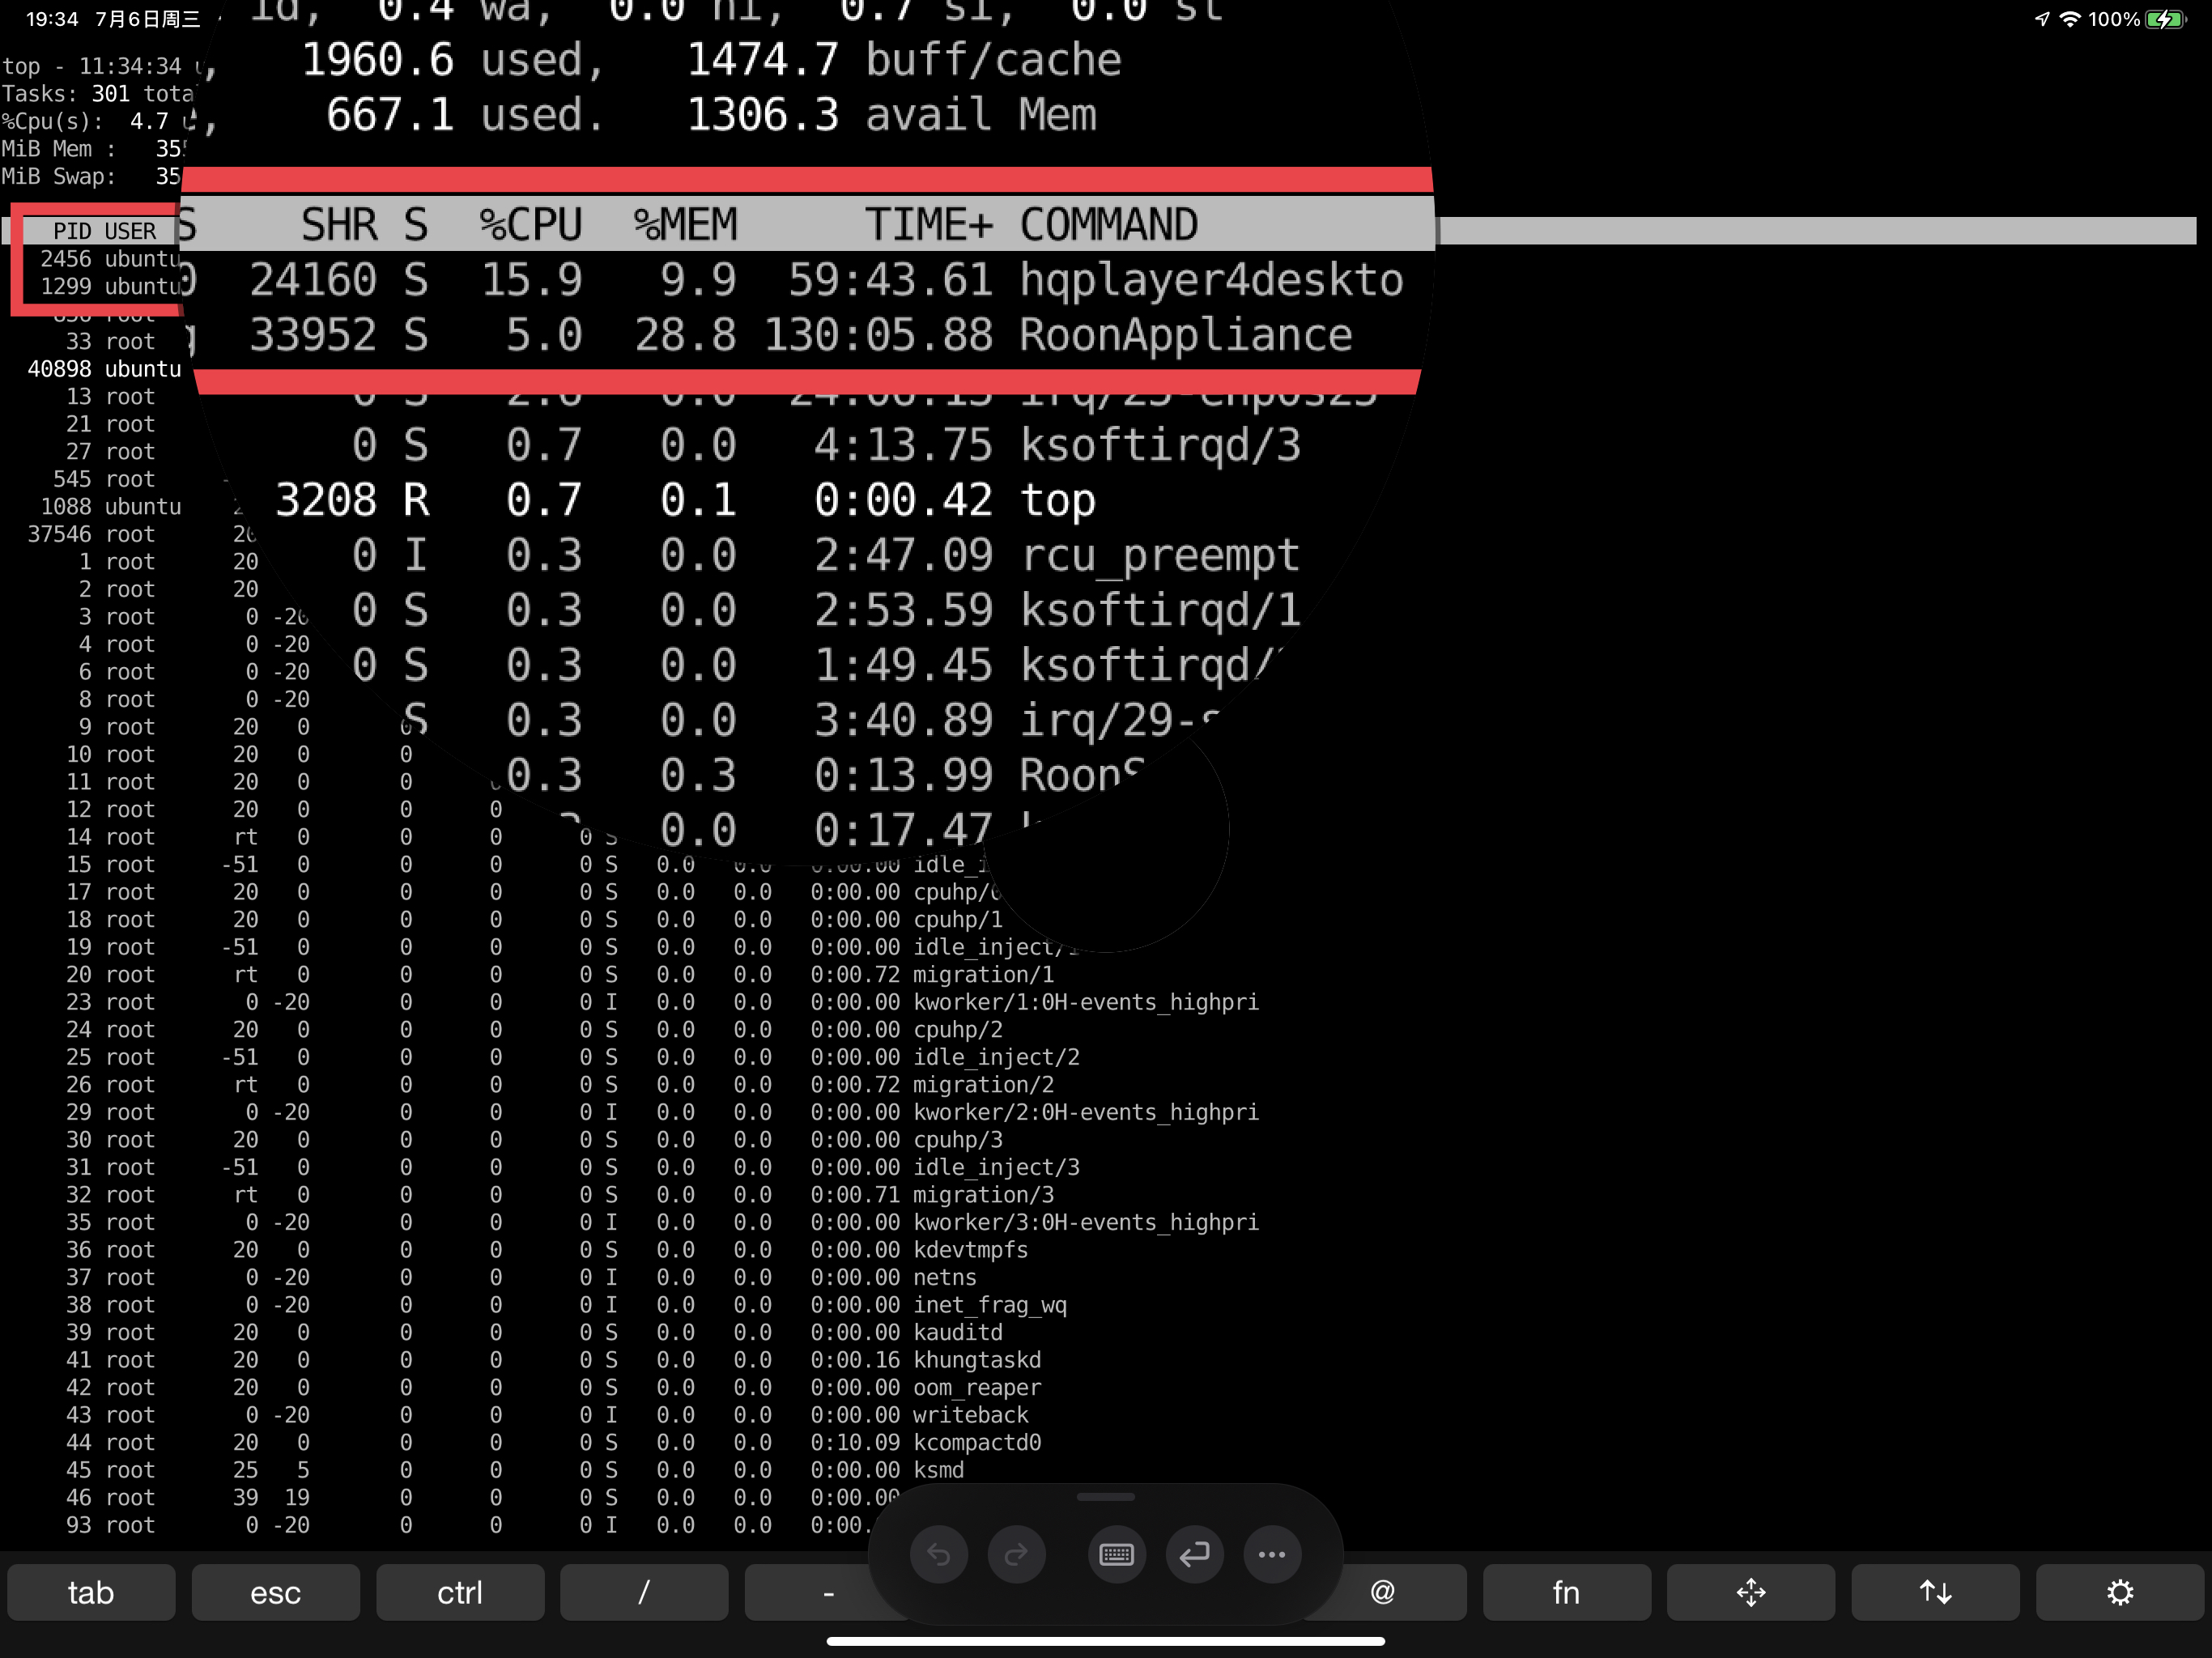The height and width of the screenshot is (1658, 2212).
Task: Click the 40898 ubuntu process row
Action: coord(104,369)
